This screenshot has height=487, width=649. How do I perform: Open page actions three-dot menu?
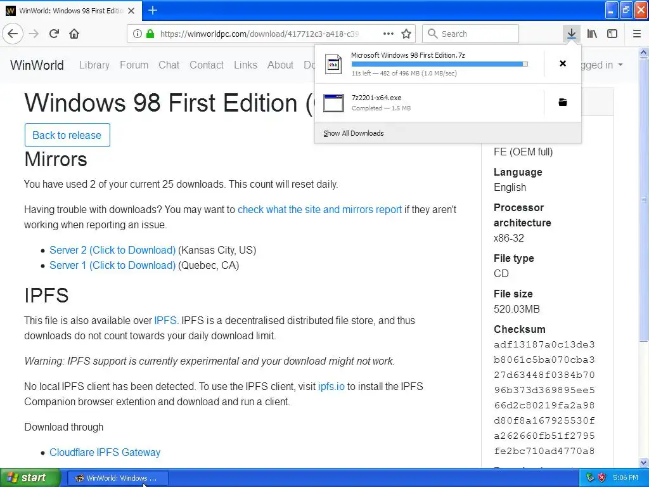click(389, 34)
